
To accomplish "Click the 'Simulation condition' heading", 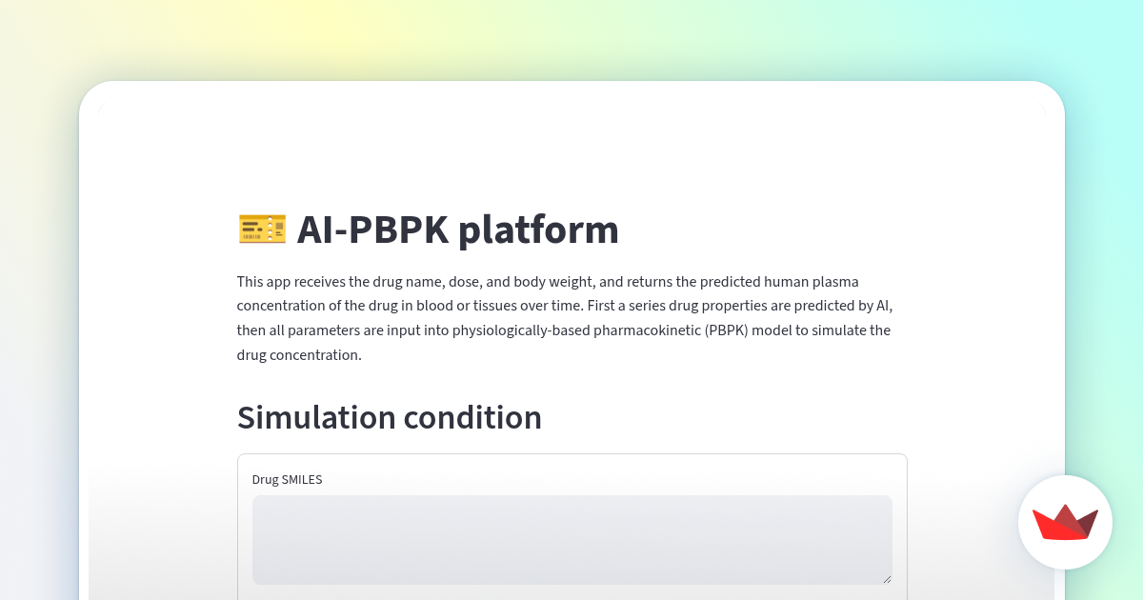I will tap(390, 417).
